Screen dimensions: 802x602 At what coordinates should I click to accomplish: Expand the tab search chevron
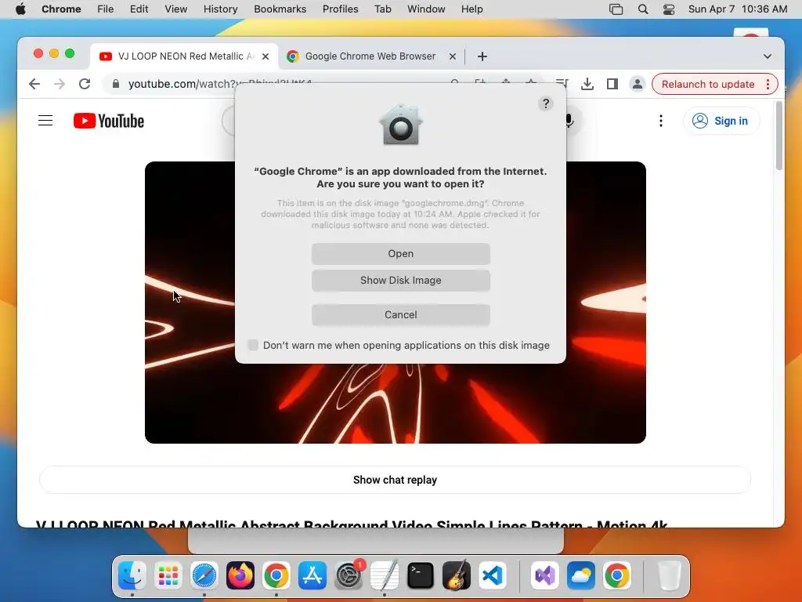coord(768,56)
